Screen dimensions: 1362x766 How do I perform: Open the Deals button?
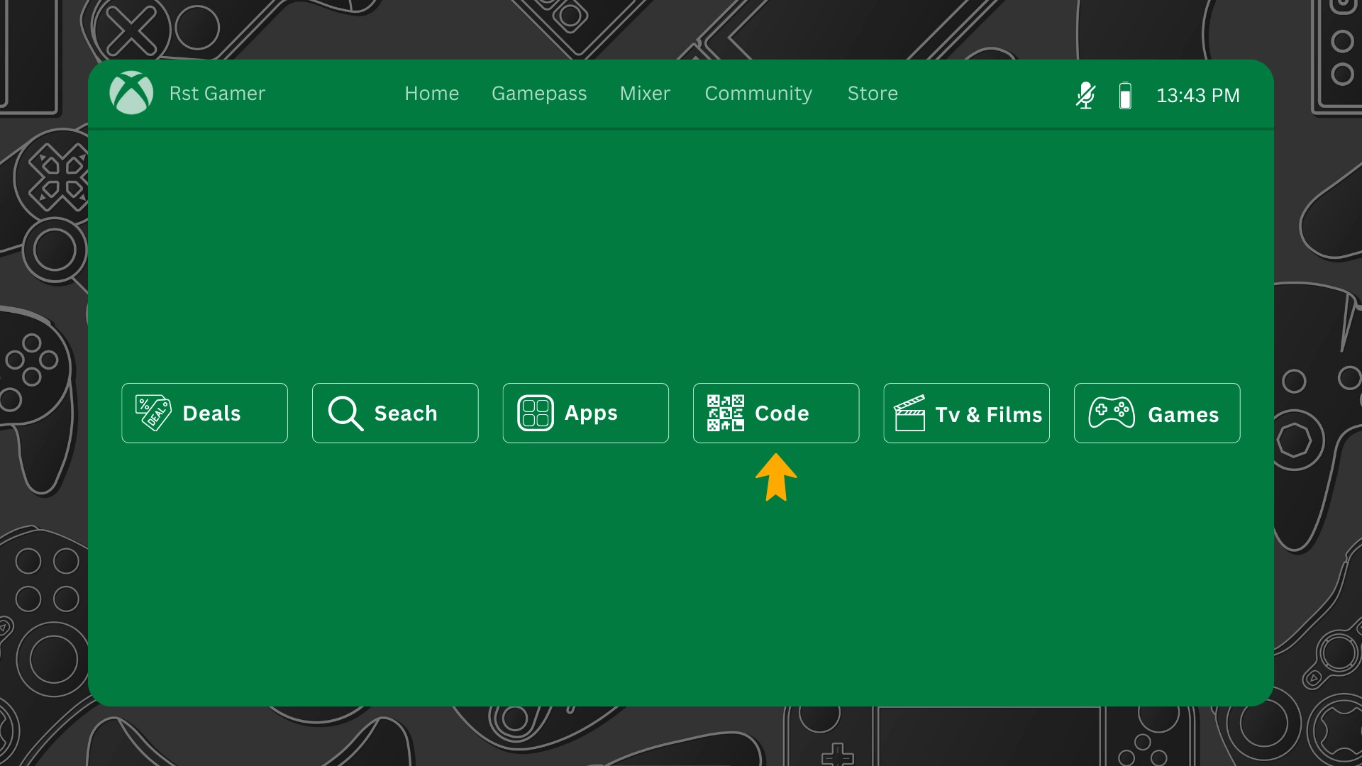(x=204, y=413)
